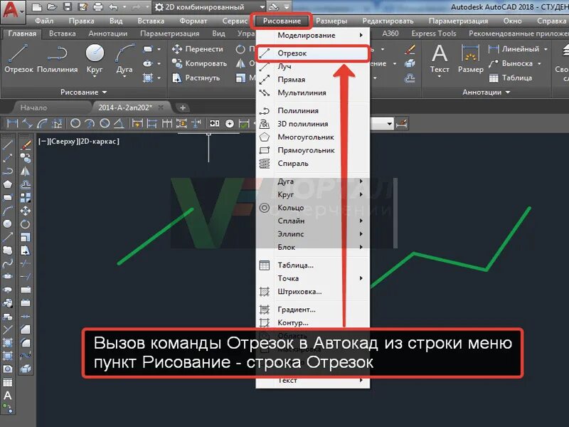Open the Окно menu

tap(512, 21)
